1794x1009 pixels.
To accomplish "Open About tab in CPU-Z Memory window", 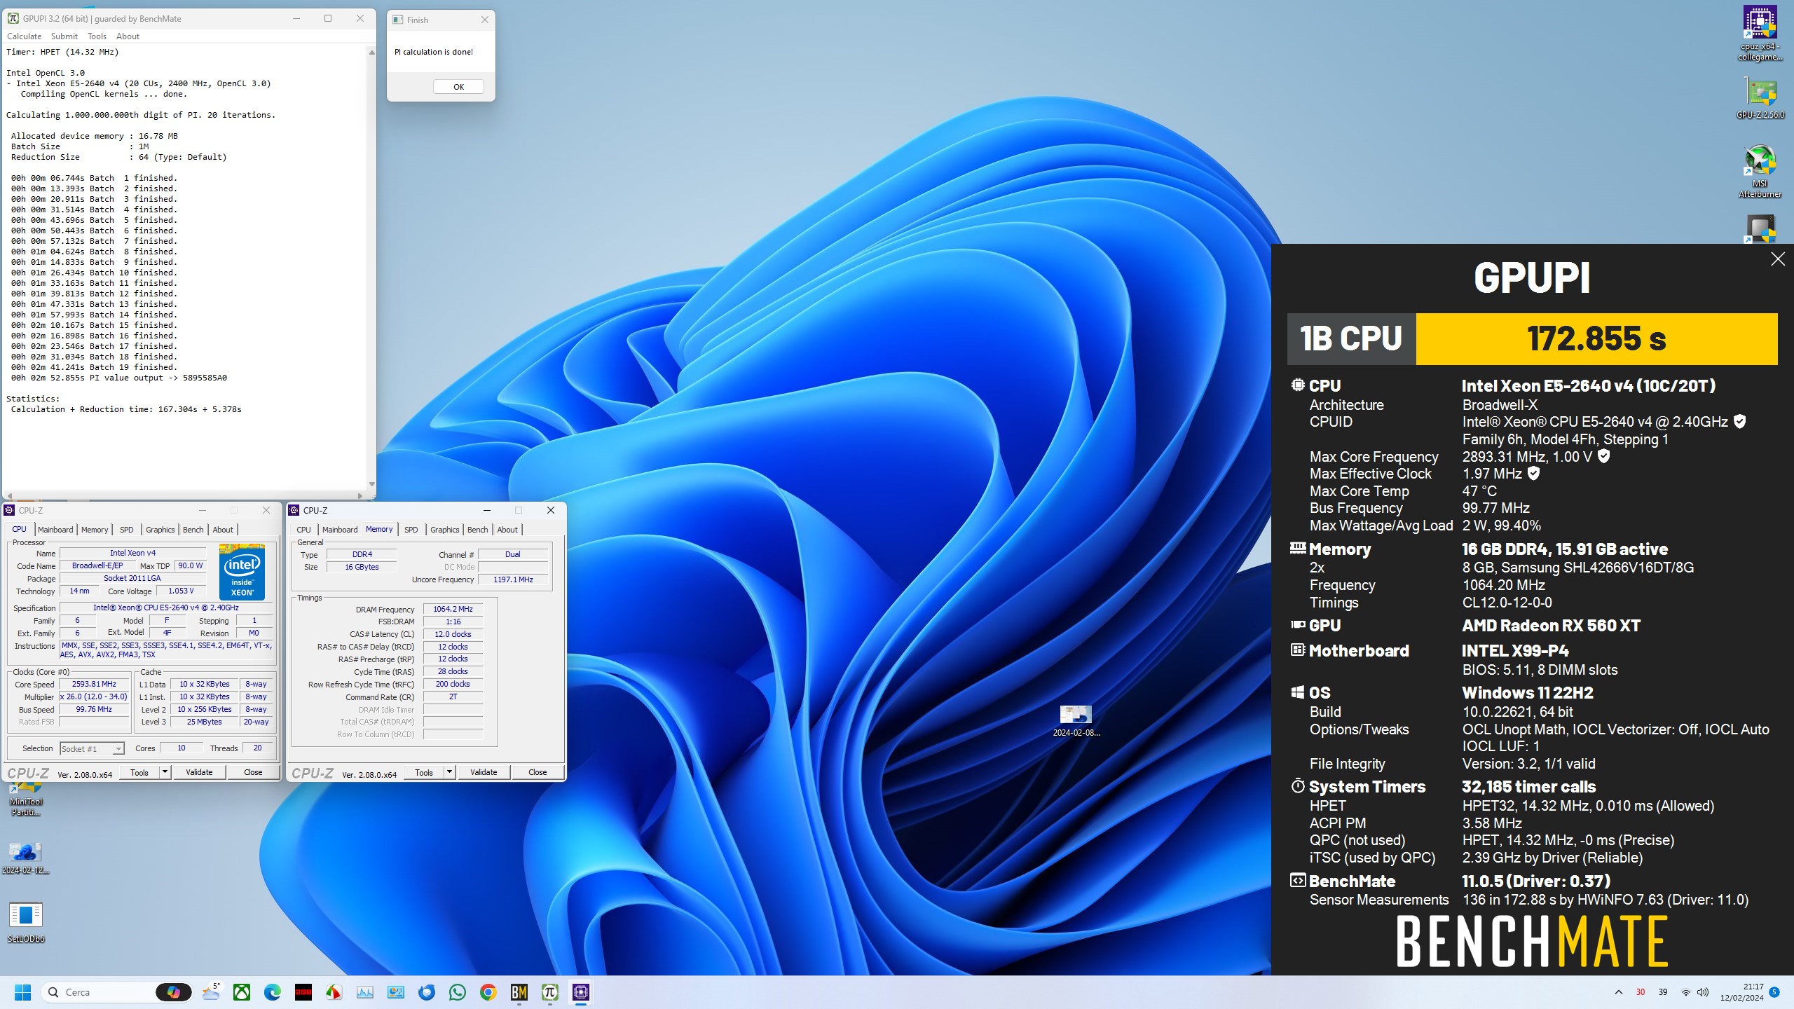I will coord(507,530).
